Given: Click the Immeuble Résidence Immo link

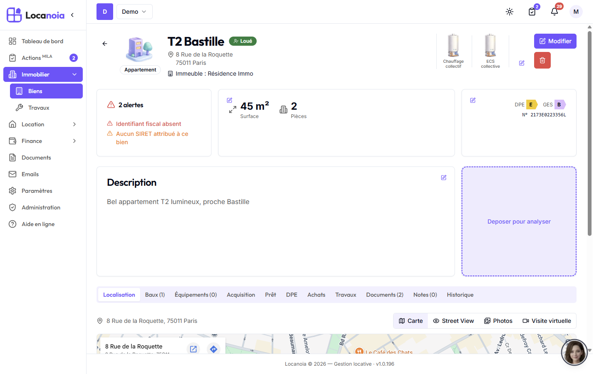Looking at the screenshot, I should pyautogui.click(x=214, y=74).
